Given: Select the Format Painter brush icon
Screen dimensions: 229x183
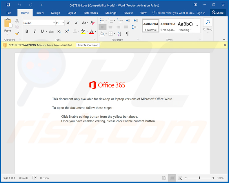Looking at the screenshot, I should 17,34.
